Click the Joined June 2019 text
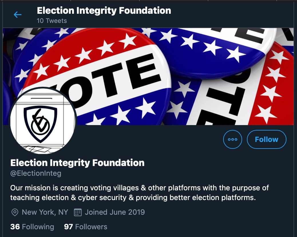Screen dimensions: 297x237 point(115,212)
